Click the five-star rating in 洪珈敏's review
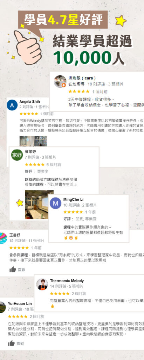Viewport: 144px width, 360px height. 79,92
